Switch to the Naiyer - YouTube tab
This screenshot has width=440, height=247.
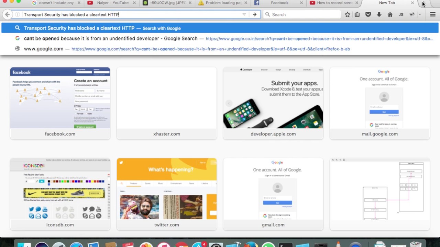[x=112, y=3]
